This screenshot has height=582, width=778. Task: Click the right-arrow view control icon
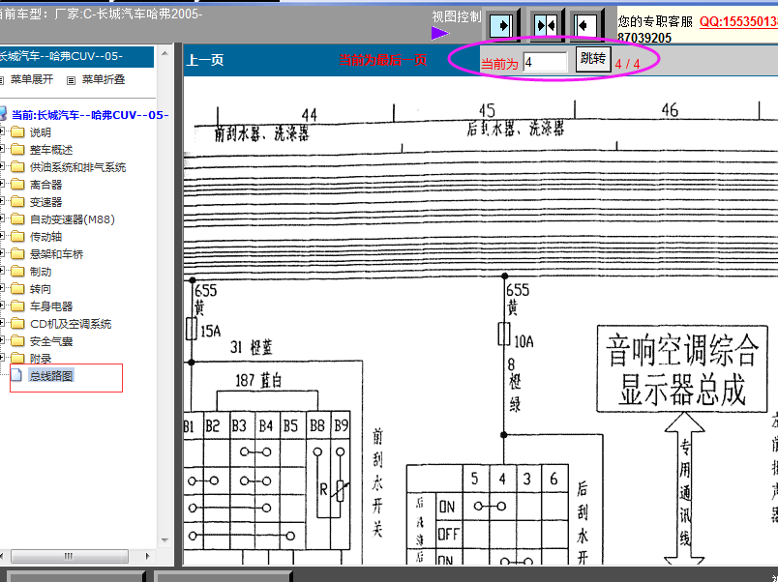pos(500,25)
